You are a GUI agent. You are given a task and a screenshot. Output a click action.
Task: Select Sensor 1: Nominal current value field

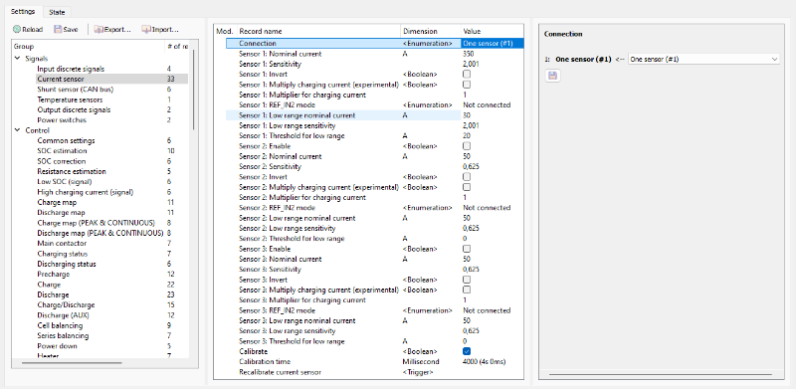pos(492,54)
